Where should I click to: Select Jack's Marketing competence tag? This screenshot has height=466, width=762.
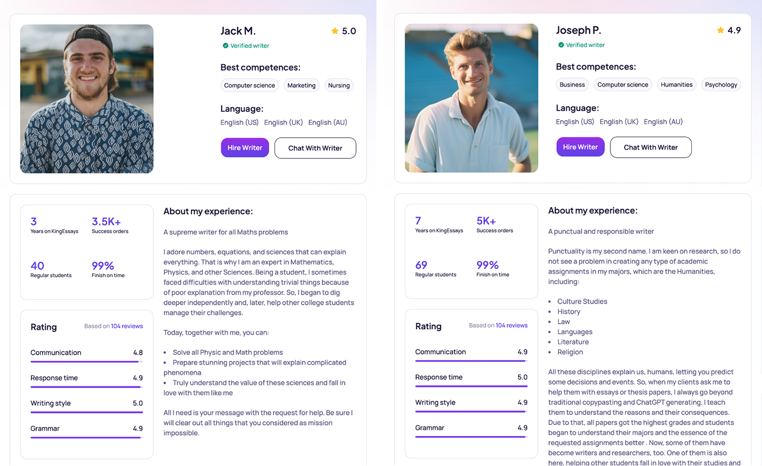point(301,85)
